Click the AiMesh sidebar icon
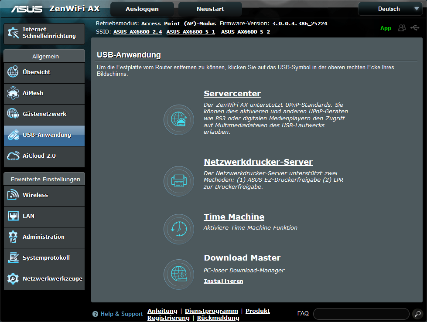427x322 pixels. coord(13,93)
